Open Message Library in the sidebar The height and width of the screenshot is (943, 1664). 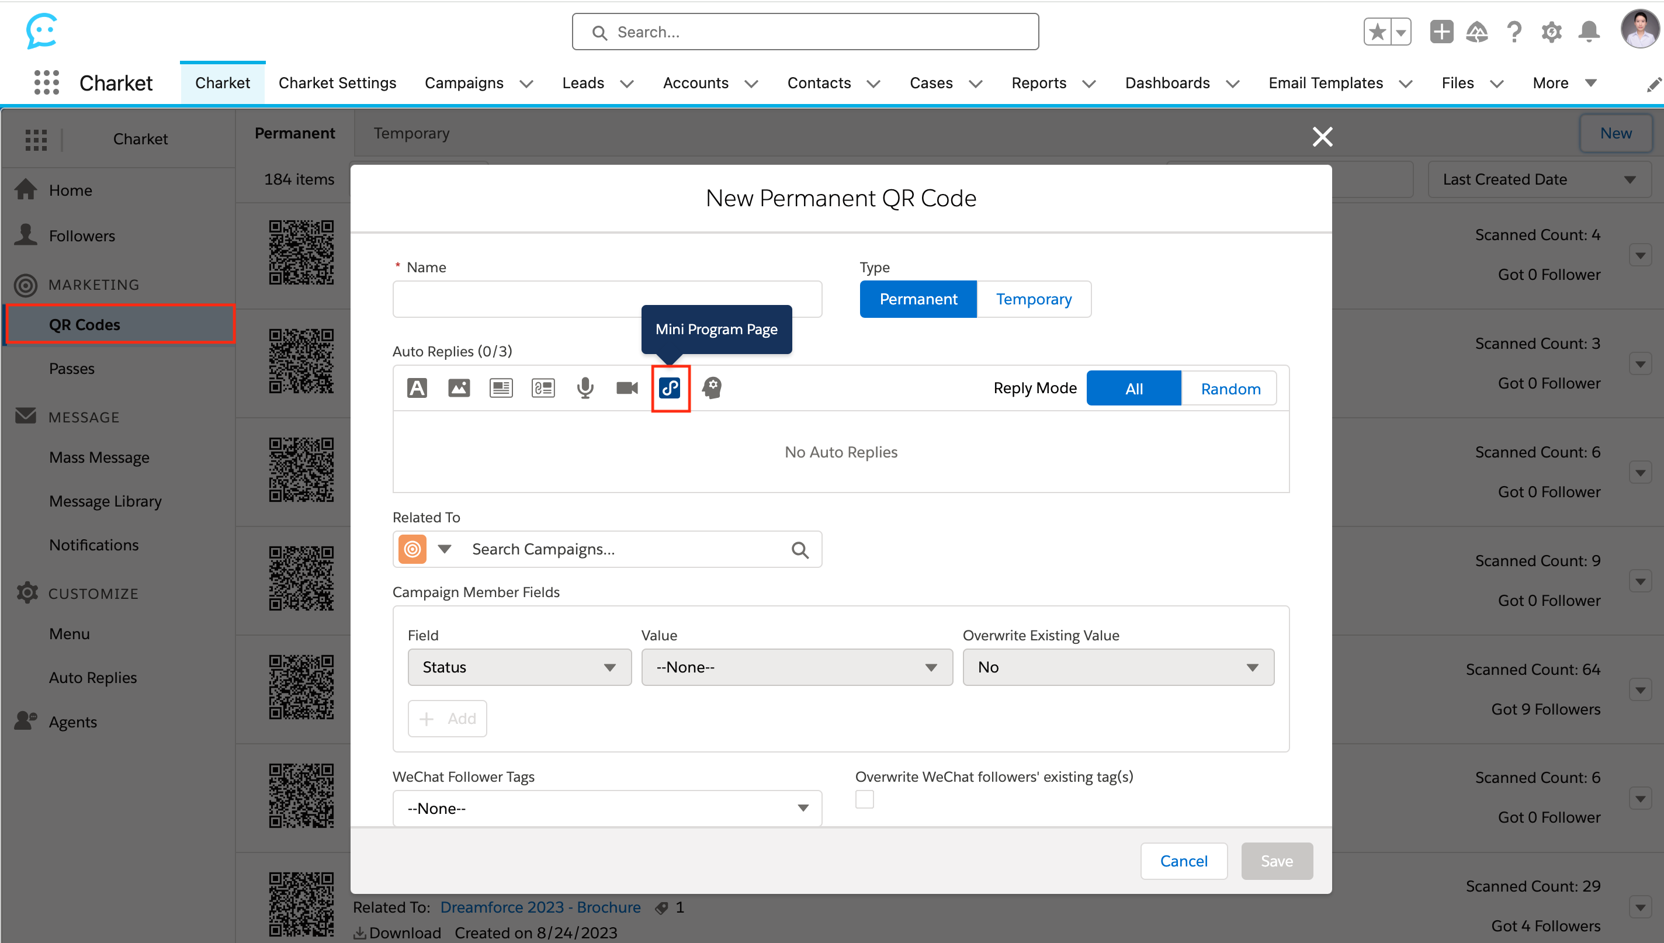click(106, 501)
